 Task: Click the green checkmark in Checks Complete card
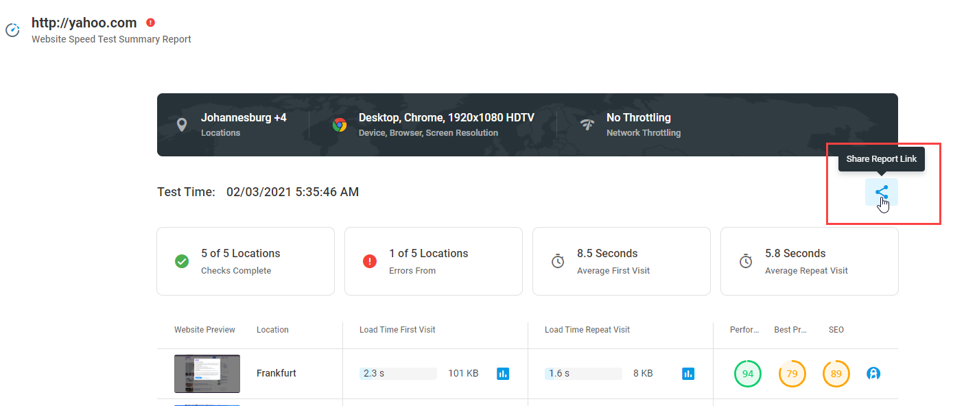[182, 261]
